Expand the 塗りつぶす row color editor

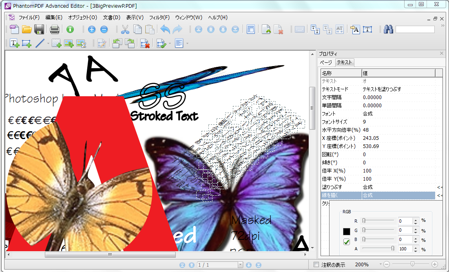pyautogui.click(x=440, y=187)
